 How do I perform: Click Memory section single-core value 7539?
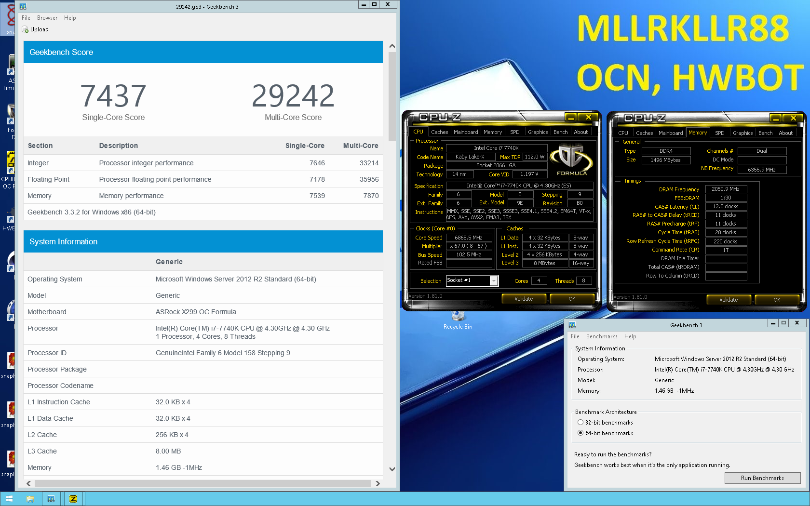(317, 196)
